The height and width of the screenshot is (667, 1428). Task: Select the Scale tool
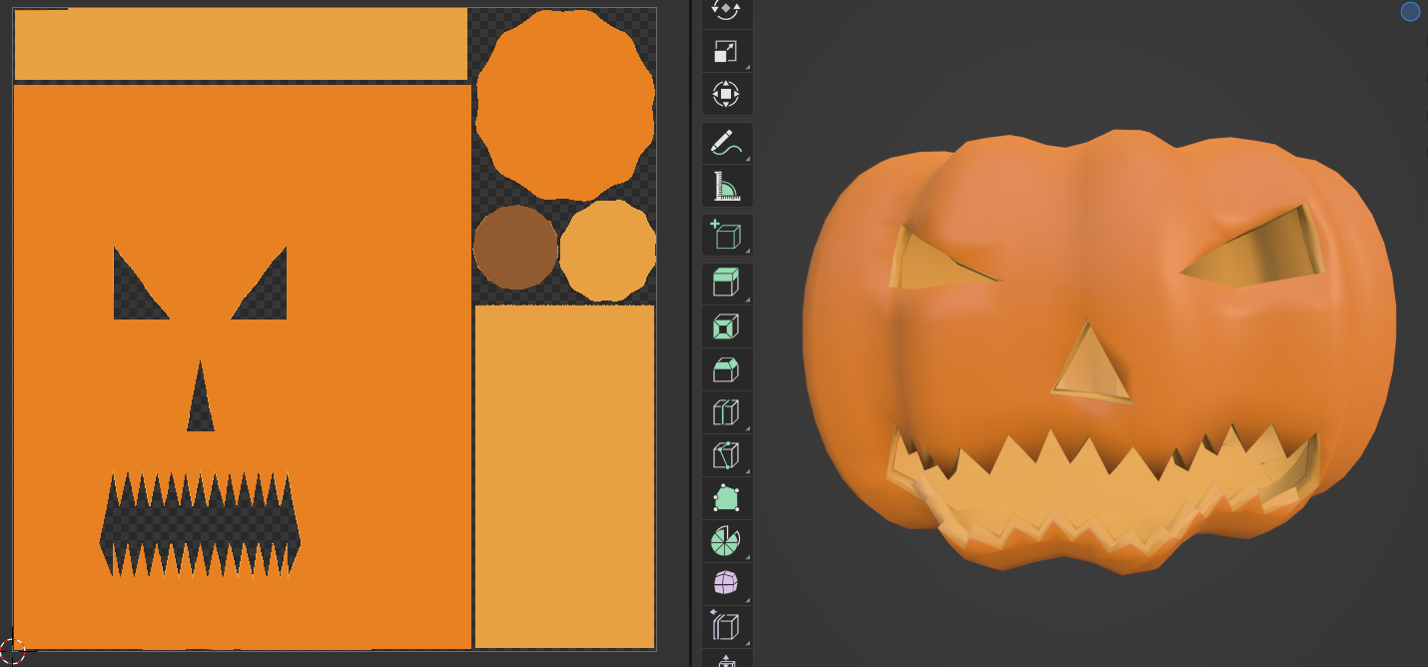[x=726, y=52]
